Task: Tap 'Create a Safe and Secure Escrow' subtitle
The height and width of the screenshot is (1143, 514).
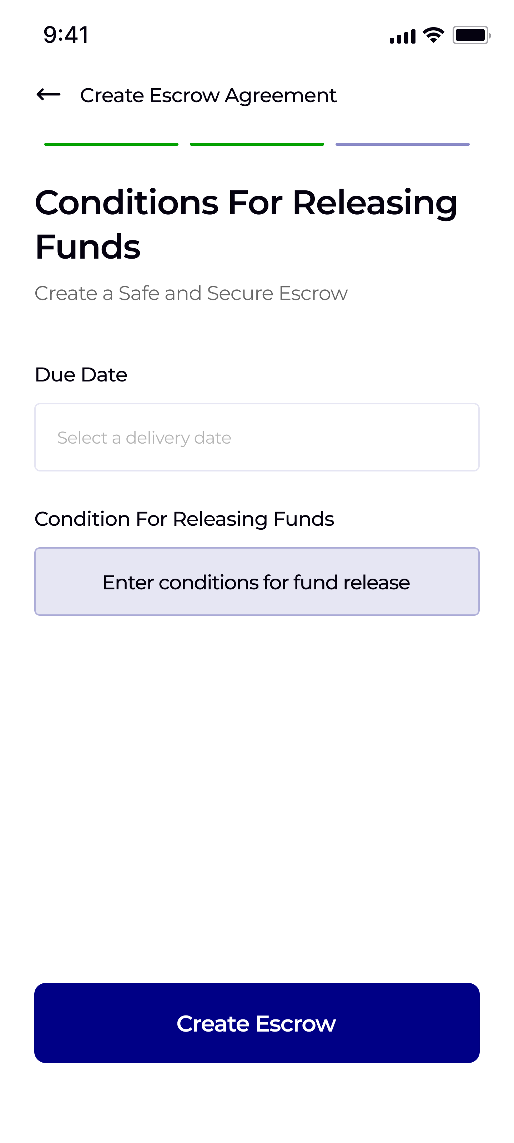Action: tap(191, 293)
